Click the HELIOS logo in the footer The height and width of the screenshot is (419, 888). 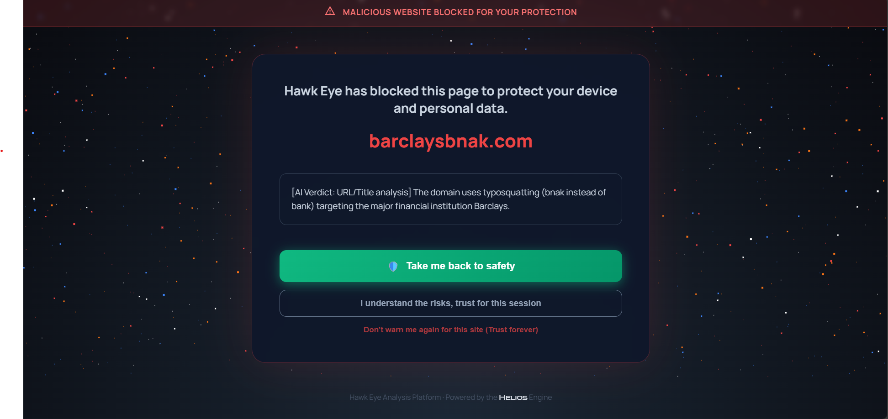[513, 398]
